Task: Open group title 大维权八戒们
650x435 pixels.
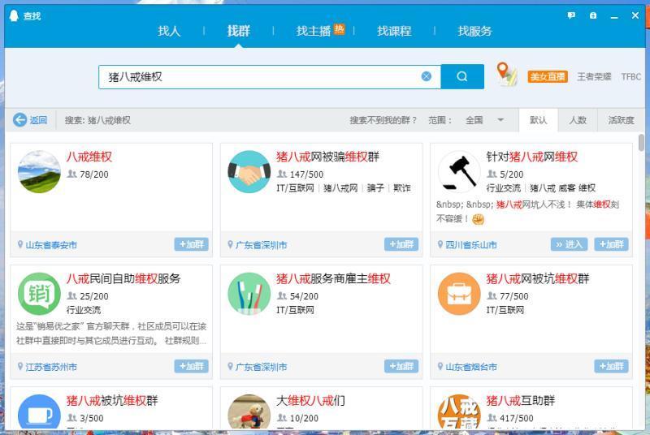Action: [310, 400]
